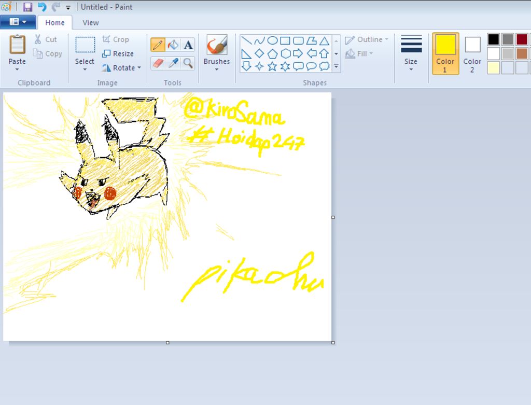This screenshot has height=405, width=531.
Task: Choose the Rectangle shape
Action: [x=285, y=40]
